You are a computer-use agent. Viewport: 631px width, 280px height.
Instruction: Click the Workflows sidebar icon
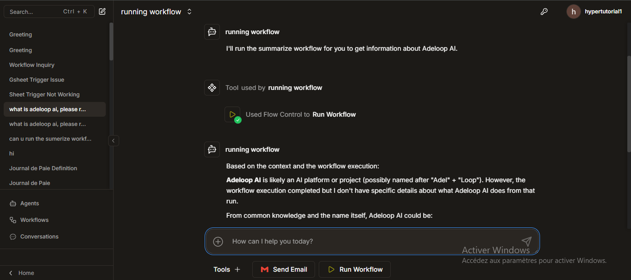coord(13,220)
